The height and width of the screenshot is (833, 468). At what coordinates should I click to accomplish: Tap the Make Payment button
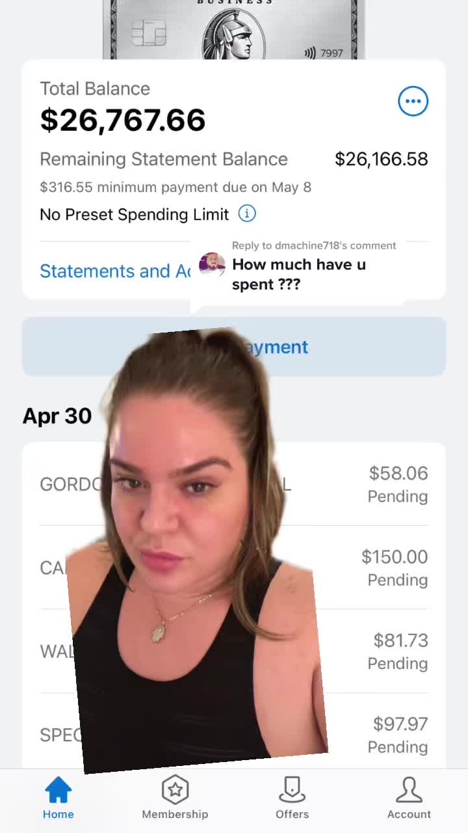pos(234,346)
